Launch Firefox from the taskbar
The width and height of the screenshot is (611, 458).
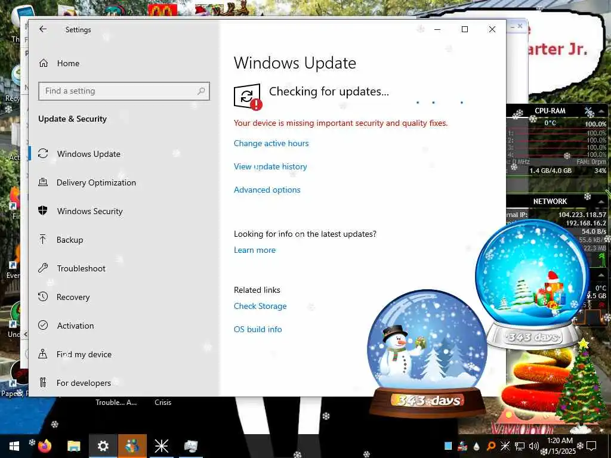[x=45, y=446]
